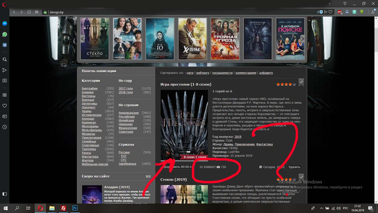Screen dimensions: 378x213
Task: Open Русские serials list
Action: (x=124, y=153)
